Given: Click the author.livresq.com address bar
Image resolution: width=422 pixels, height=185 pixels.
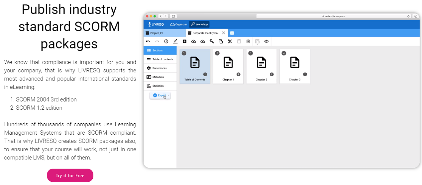Looking at the screenshot, I should (x=333, y=16).
